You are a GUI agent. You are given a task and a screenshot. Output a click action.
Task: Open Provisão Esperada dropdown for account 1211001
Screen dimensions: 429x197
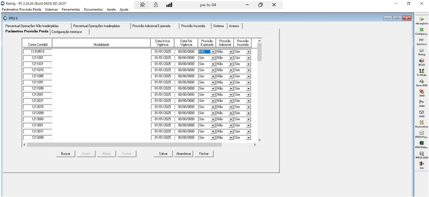213,58
